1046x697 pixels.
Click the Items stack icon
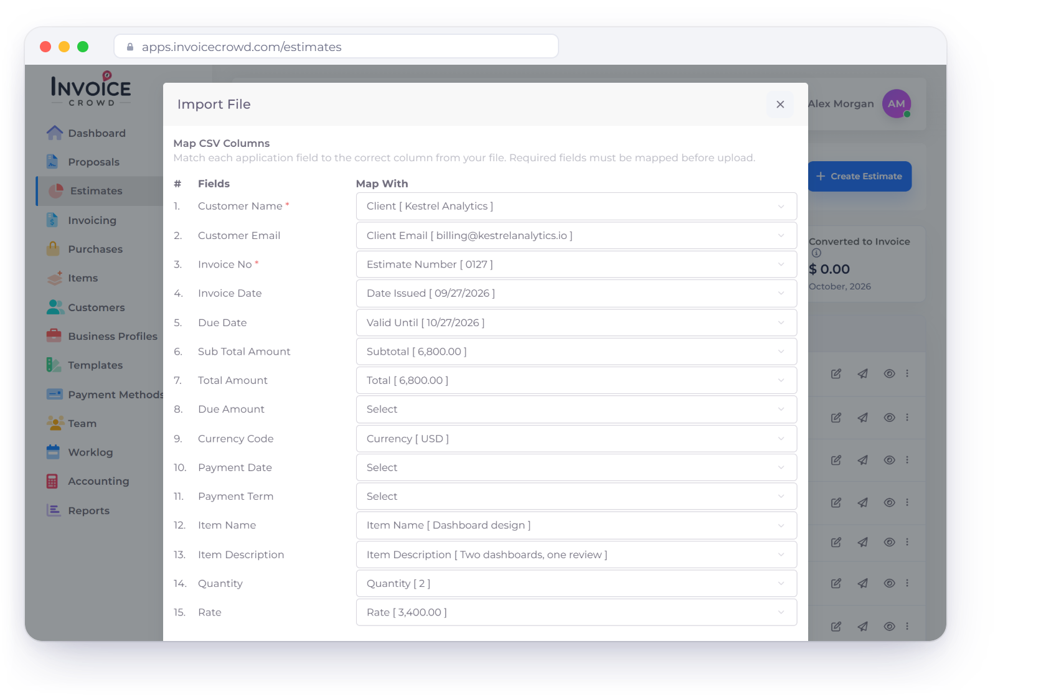tap(55, 278)
